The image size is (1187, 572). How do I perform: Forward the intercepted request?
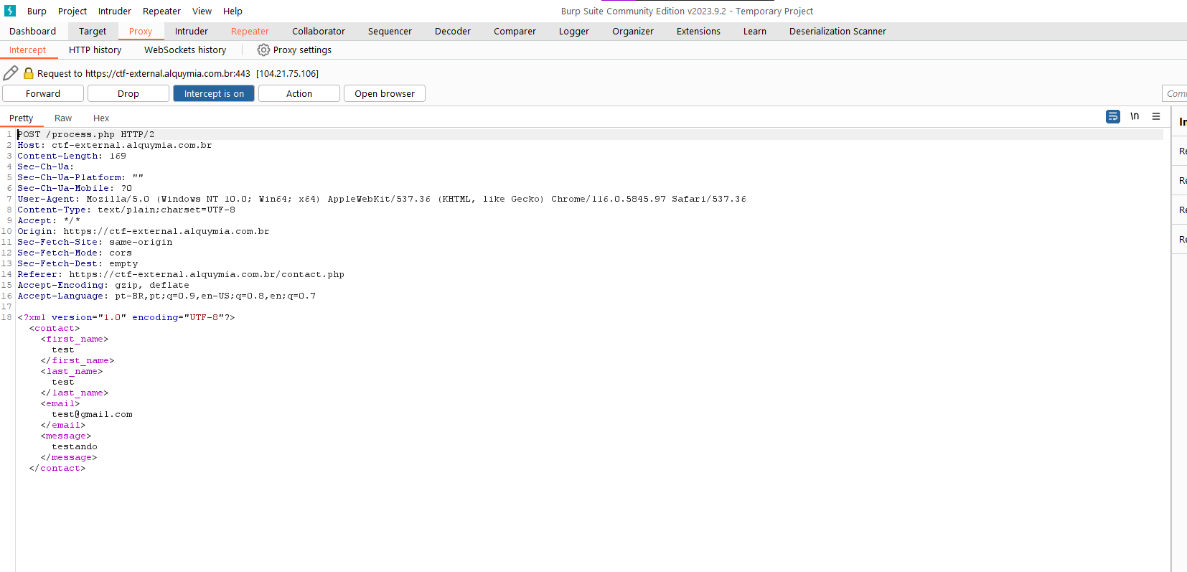(x=43, y=93)
